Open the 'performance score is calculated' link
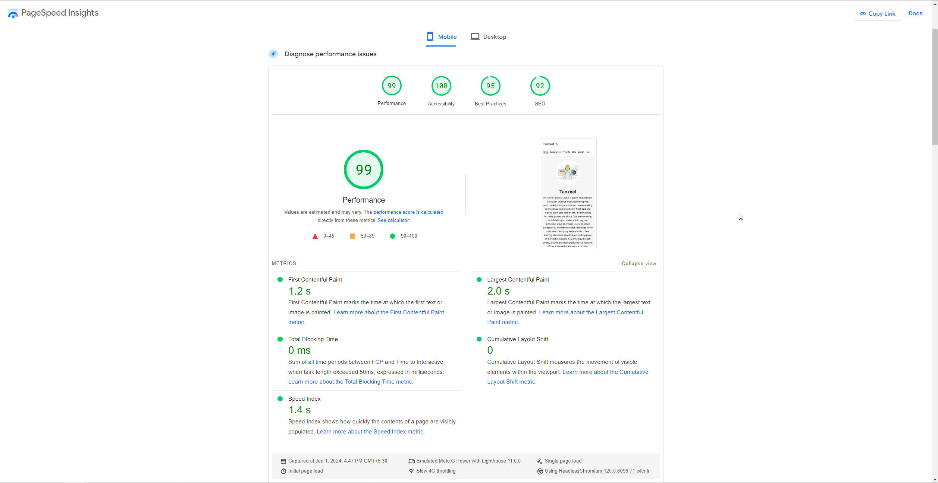This screenshot has width=938, height=483. point(408,212)
